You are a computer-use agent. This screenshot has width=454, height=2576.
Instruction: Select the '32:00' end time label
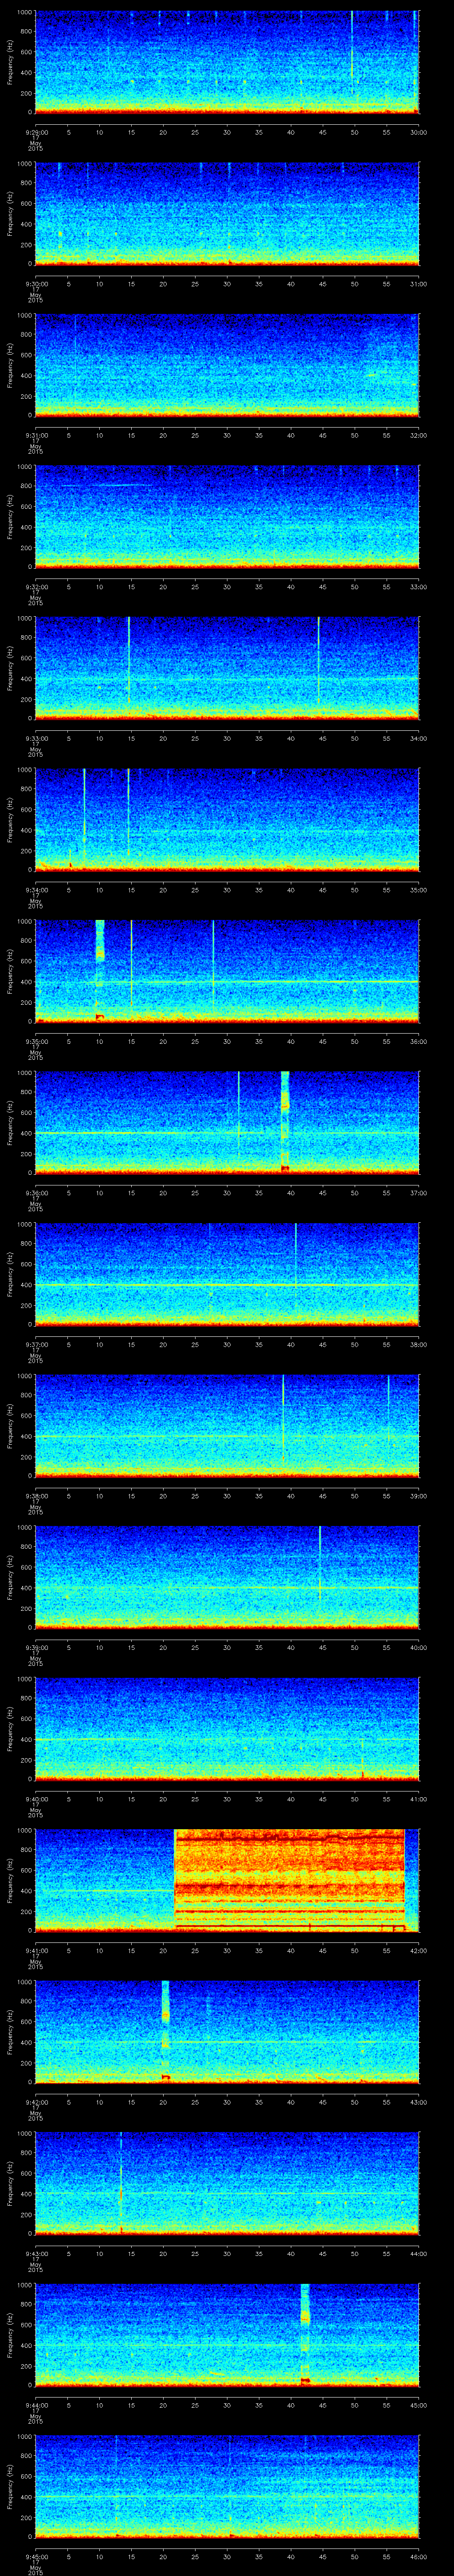[419, 435]
